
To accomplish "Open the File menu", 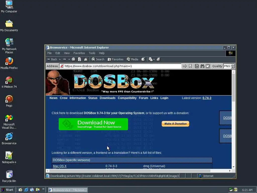I will [49, 53].
